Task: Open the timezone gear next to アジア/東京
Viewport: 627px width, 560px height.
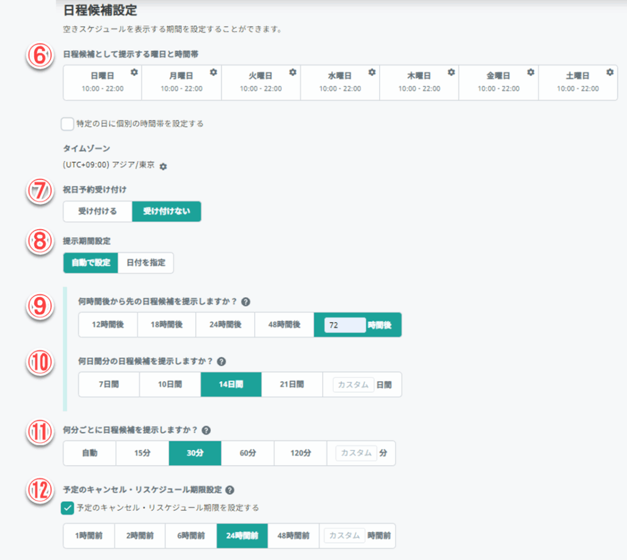Action: [163, 167]
